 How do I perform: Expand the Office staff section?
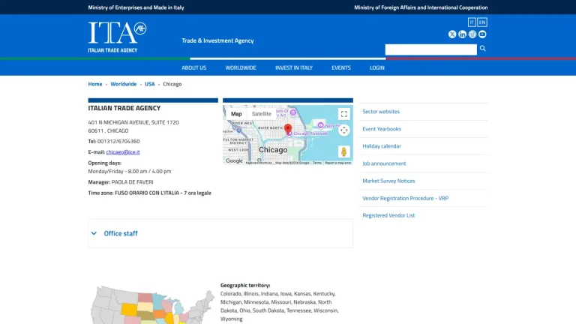[x=220, y=234]
